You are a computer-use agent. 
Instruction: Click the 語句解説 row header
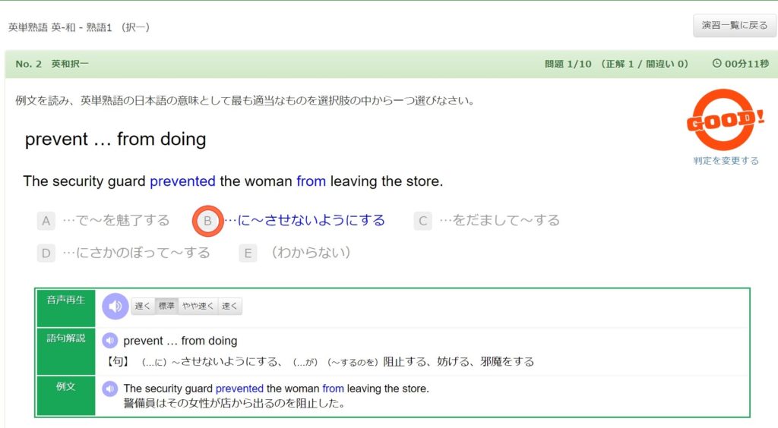[65, 351]
